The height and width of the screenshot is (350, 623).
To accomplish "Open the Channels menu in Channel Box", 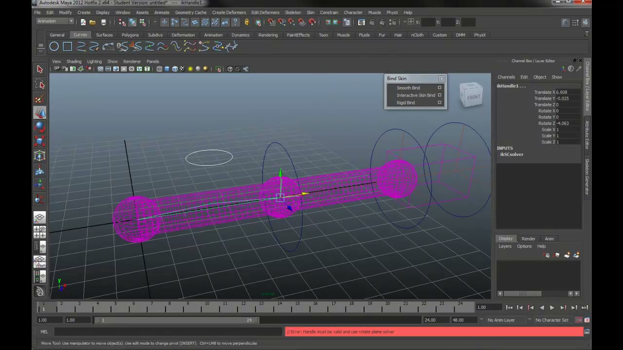I will (x=506, y=77).
